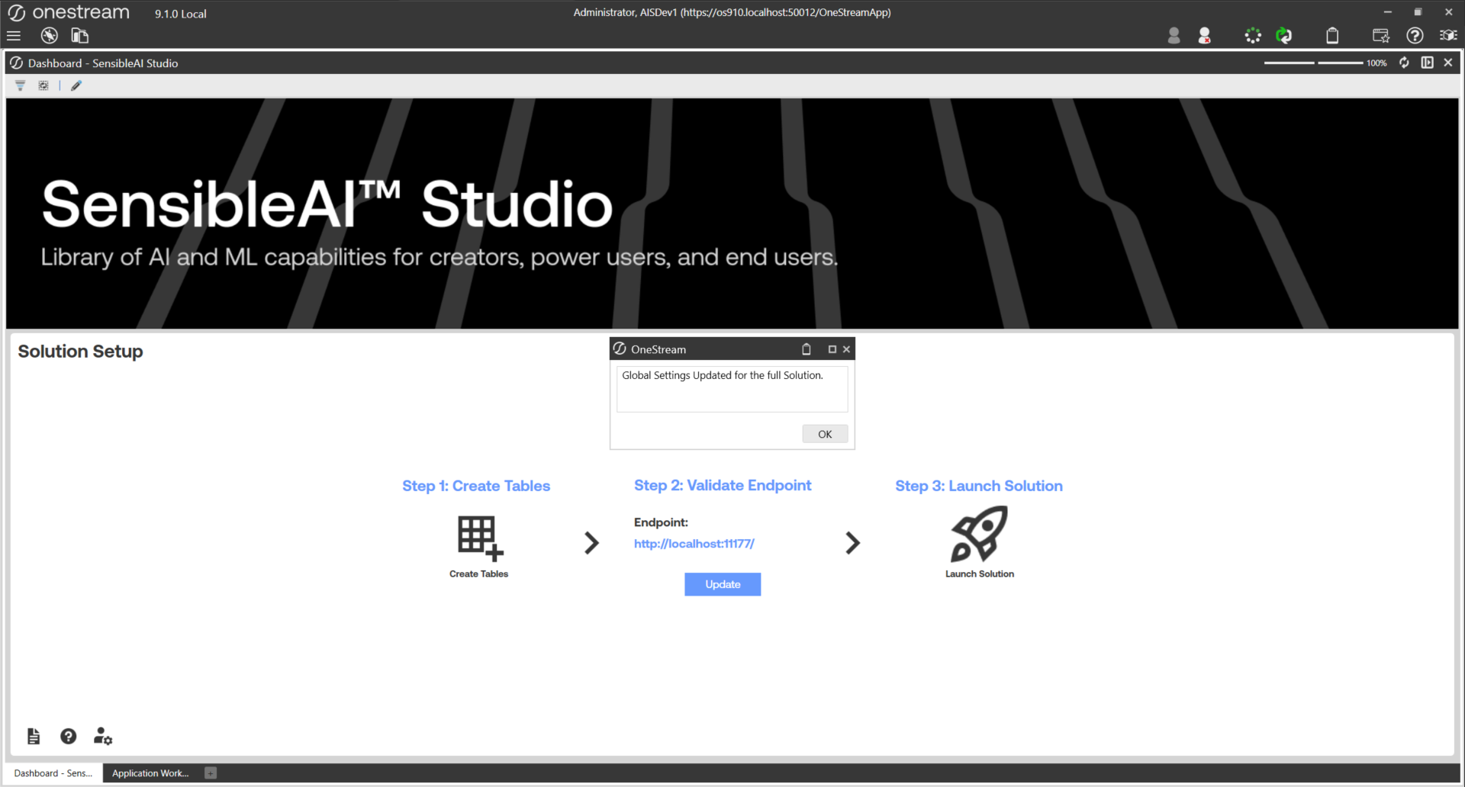
Task: Click the arrow chevron after Create Tables
Action: tap(591, 543)
